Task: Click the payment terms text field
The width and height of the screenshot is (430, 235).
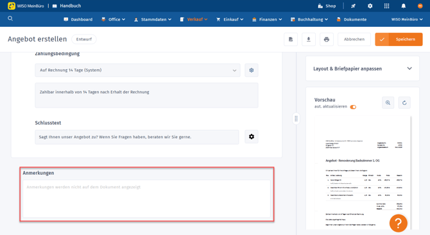Action: [x=146, y=95]
